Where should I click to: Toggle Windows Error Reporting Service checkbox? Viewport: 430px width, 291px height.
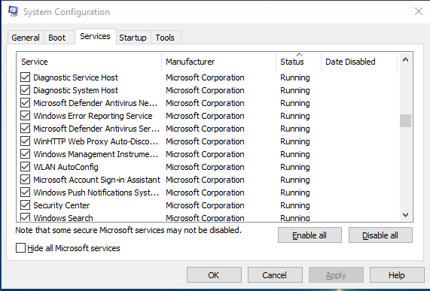coord(26,116)
